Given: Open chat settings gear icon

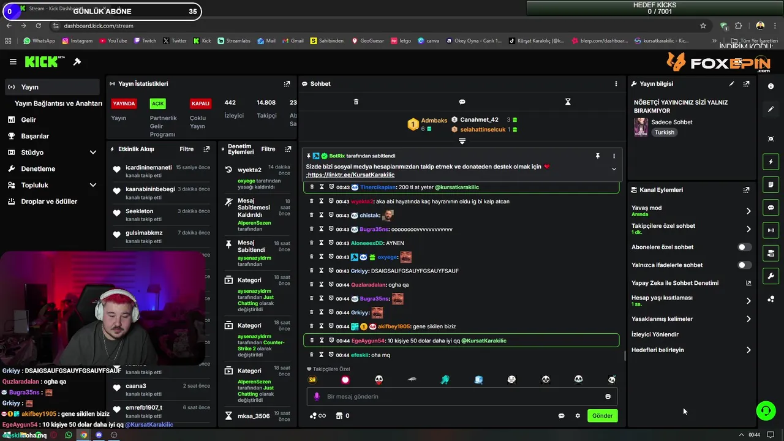Looking at the screenshot, I should (x=578, y=416).
